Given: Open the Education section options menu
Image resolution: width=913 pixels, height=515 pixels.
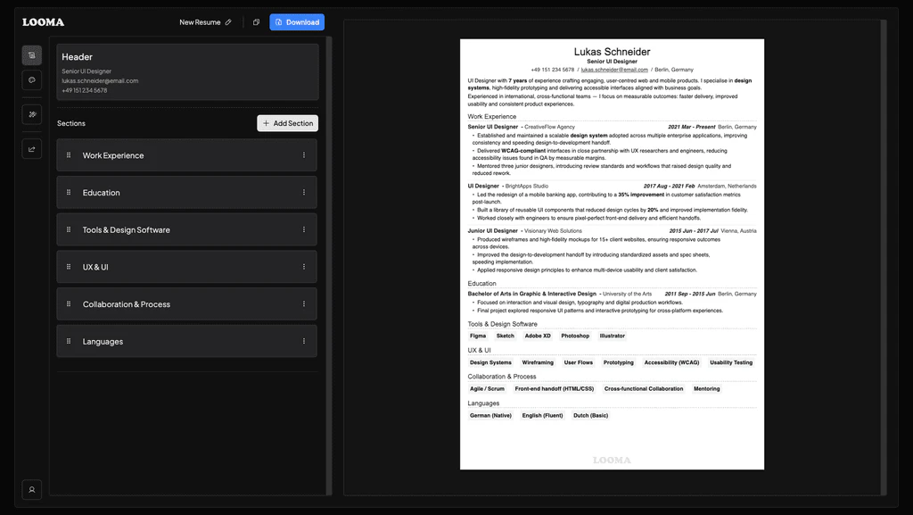Looking at the screenshot, I should (x=303, y=192).
